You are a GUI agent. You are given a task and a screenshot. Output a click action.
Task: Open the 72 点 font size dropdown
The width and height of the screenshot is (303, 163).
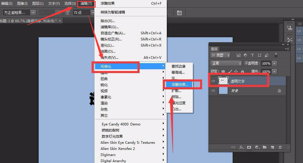[x=93, y=13]
